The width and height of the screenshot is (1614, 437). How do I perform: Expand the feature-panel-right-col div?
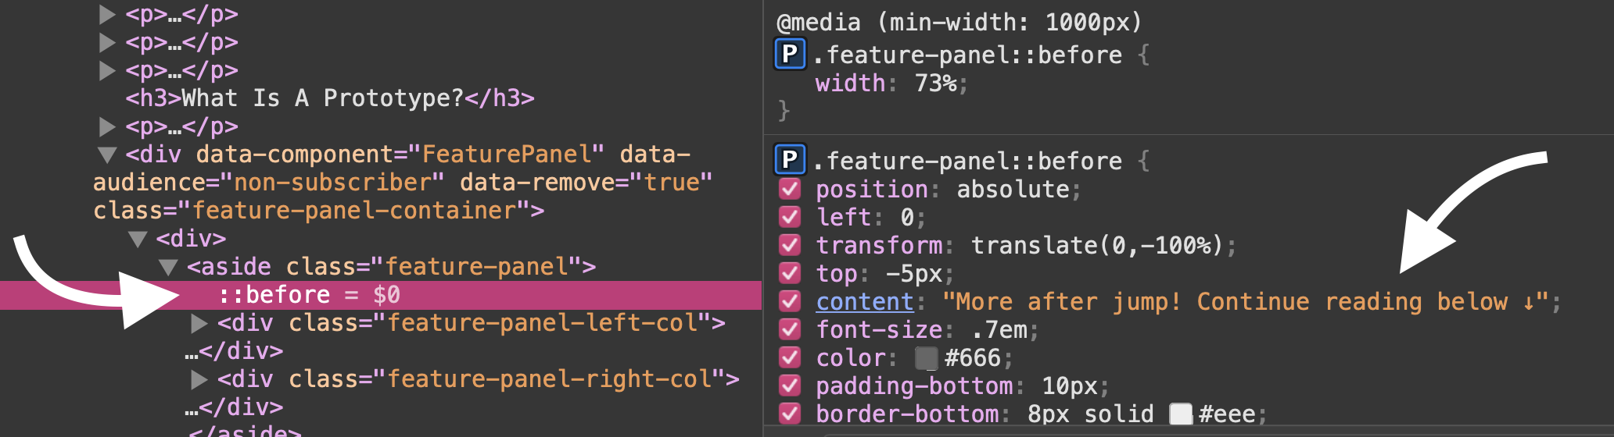tap(199, 379)
